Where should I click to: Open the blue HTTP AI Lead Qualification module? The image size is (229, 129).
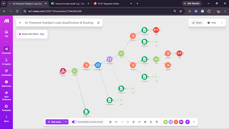click(x=98, y=65)
